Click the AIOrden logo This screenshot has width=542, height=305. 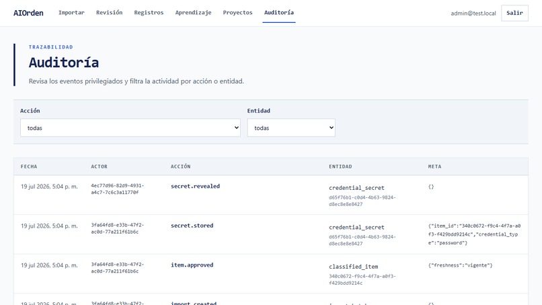coord(28,13)
